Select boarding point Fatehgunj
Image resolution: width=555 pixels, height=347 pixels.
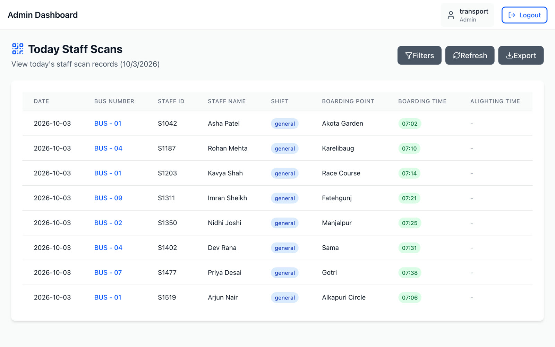(337, 198)
